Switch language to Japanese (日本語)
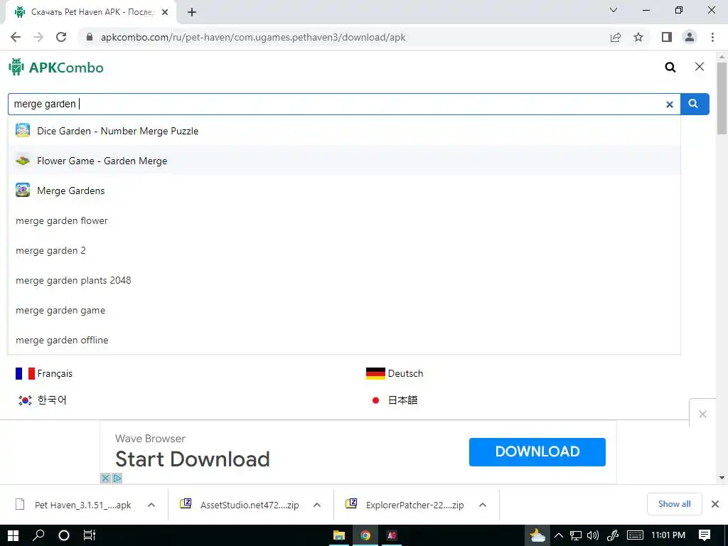Screen dimensions: 728x546 (x=402, y=400)
